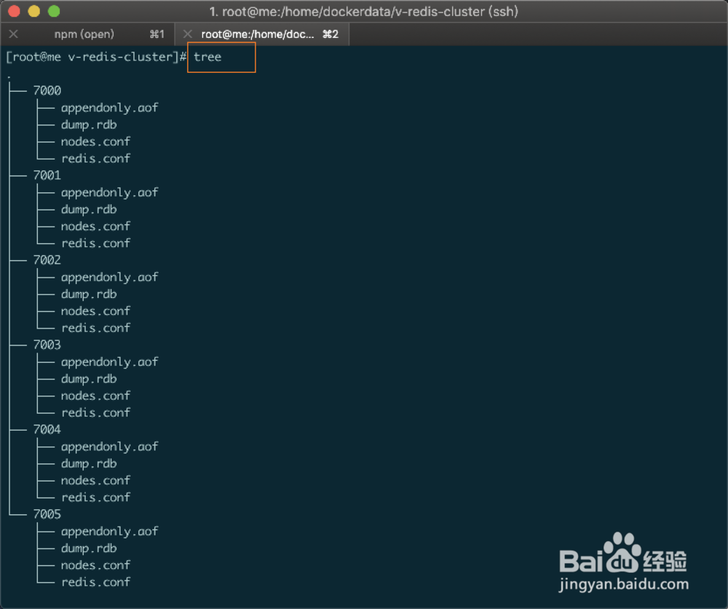Click dump.rdb under 7004
This screenshot has height=609, width=728.
tap(89, 463)
